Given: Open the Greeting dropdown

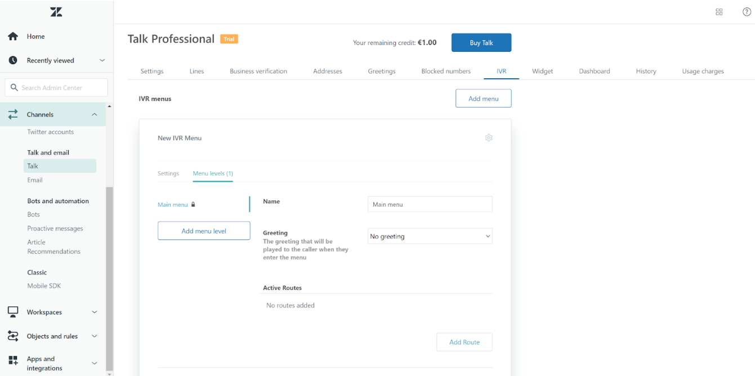Looking at the screenshot, I should (430, 236).
